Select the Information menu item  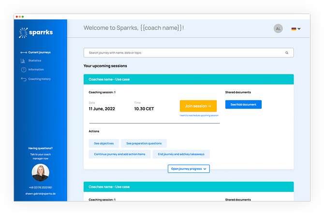[x=36, y=70]
